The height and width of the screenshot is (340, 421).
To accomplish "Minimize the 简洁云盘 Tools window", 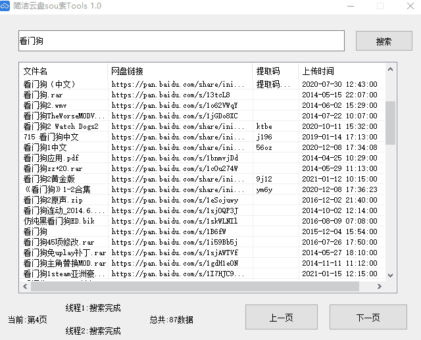I will (x=351, y=6).
